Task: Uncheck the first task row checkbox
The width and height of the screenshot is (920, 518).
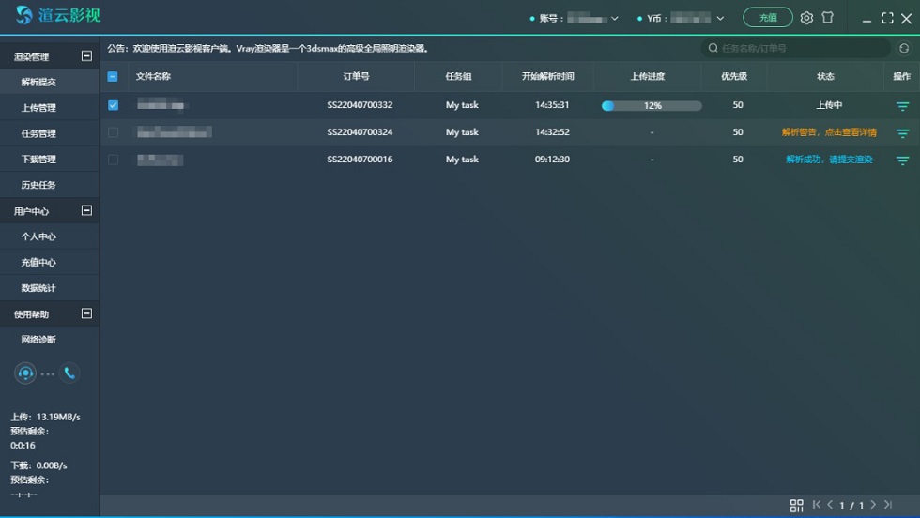Action: pos(114,105)
